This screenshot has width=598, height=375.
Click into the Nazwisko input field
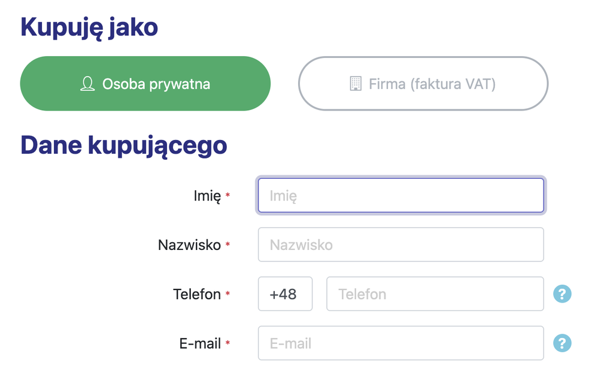401,245
